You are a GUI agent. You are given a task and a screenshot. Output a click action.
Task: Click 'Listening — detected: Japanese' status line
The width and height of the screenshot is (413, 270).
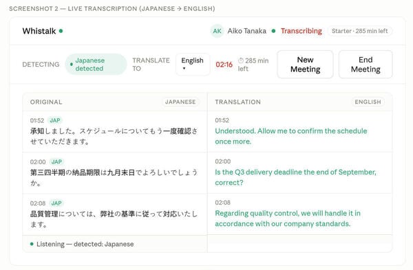82,244
